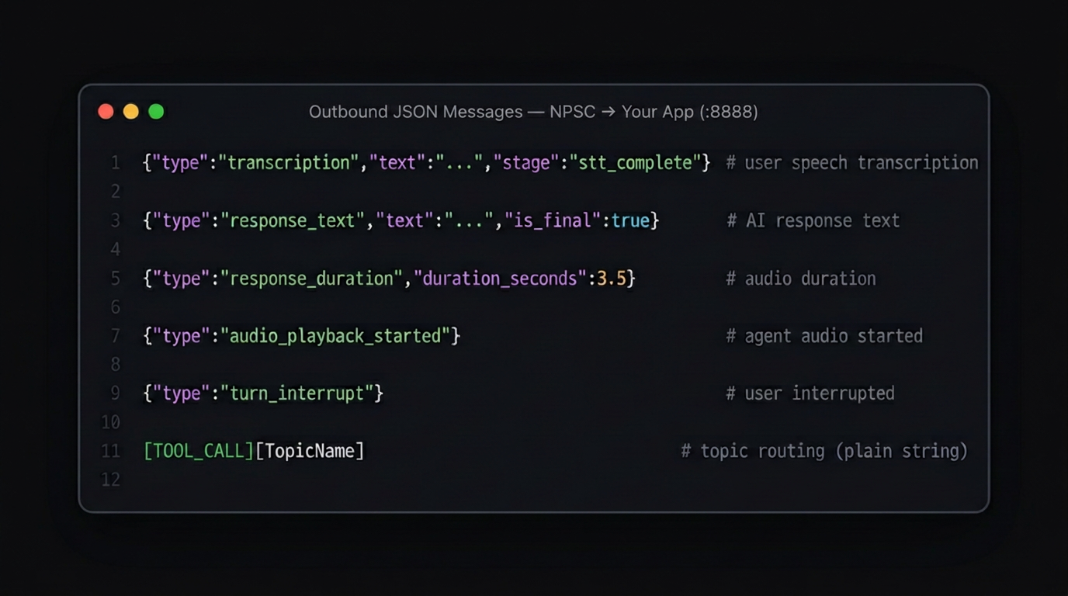Screen dimensions: 1068x596
Task: Click line number 1 in the gutter
Action: click(115, 162)
